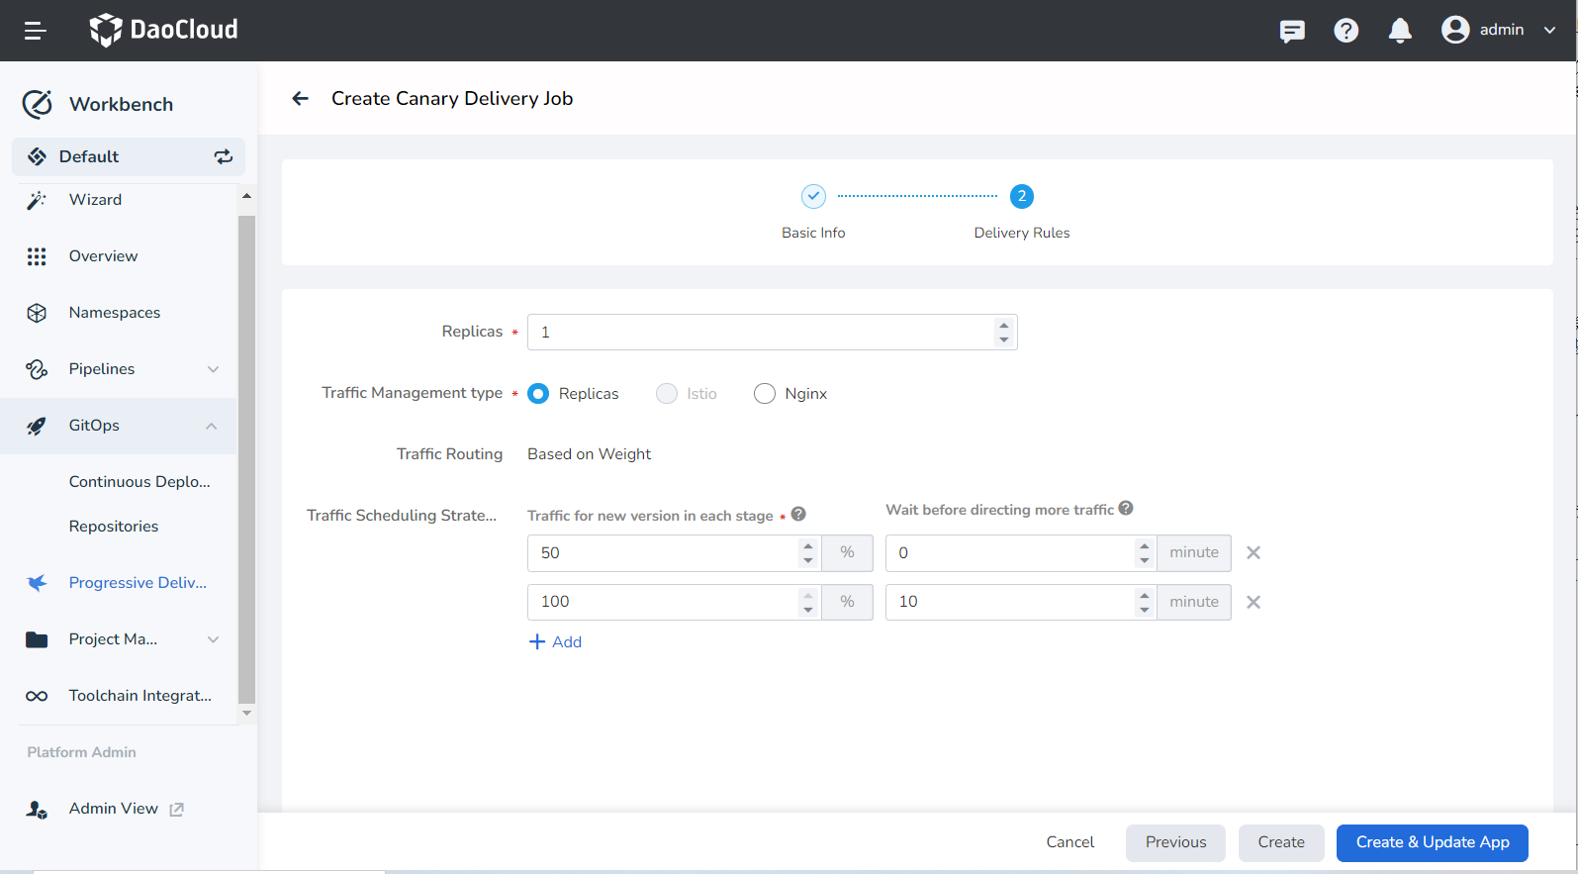Open the admin user dropdown
1578x874 pixels.
tap(1499, 31)
